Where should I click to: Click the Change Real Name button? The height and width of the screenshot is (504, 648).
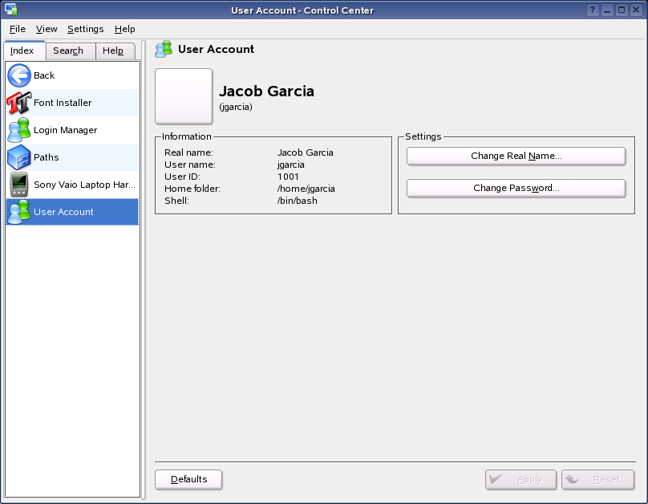[516, 156]
